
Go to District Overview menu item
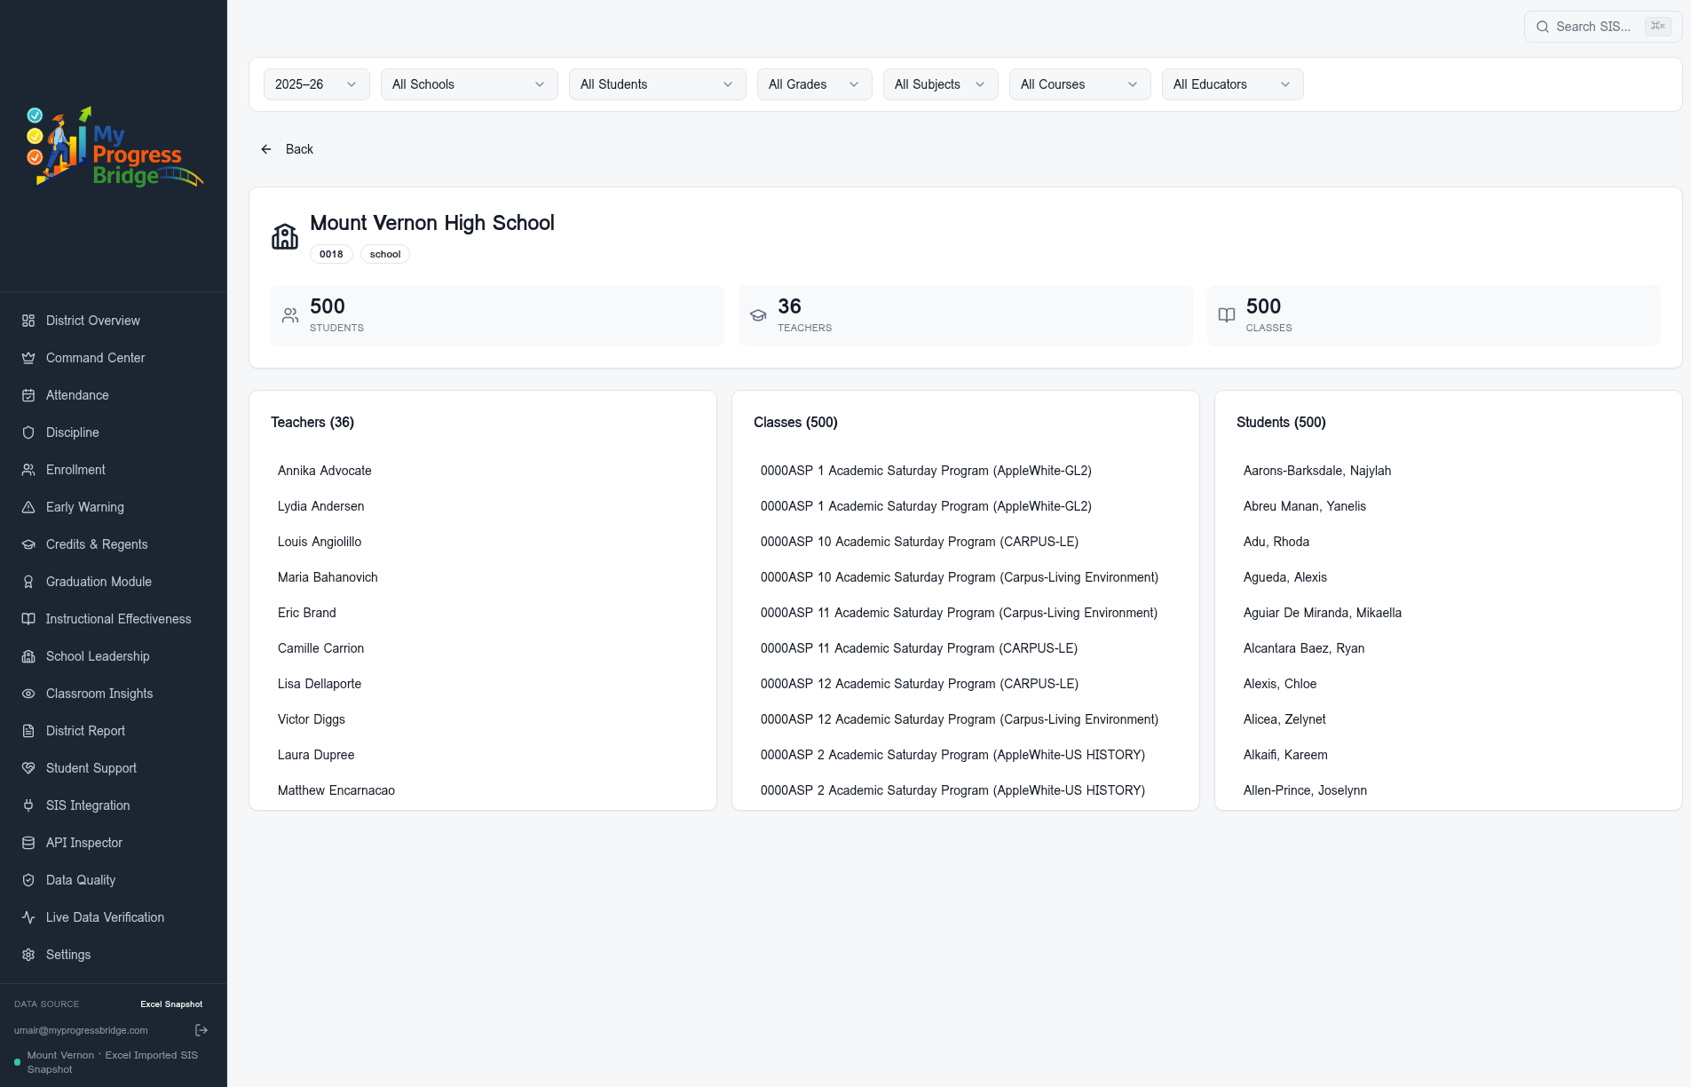pyautogui.click(x=114, y=321)
